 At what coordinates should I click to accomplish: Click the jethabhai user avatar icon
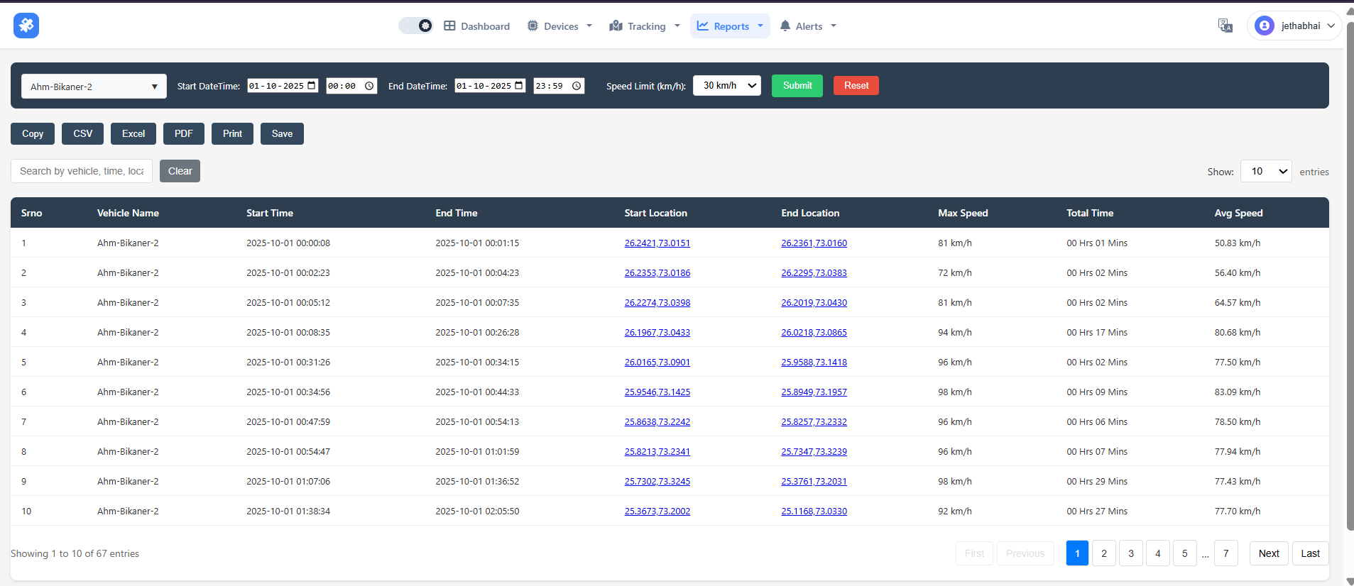pyautogui.click(x=1264, y=26)
